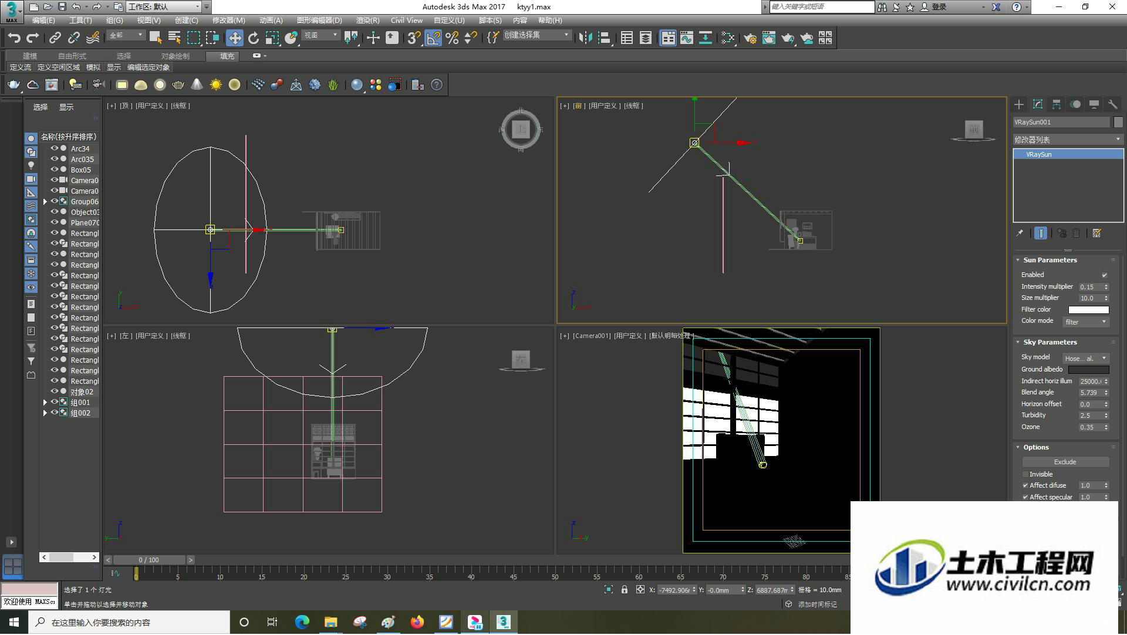The width and height of the screenshot is (1127, 635).
Task: Toggle visibility eye of 组002
Action: point(54,413)
